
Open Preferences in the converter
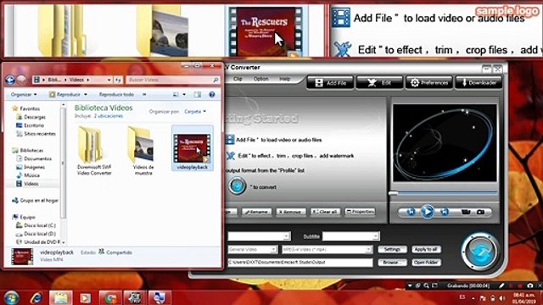point(429,83)
